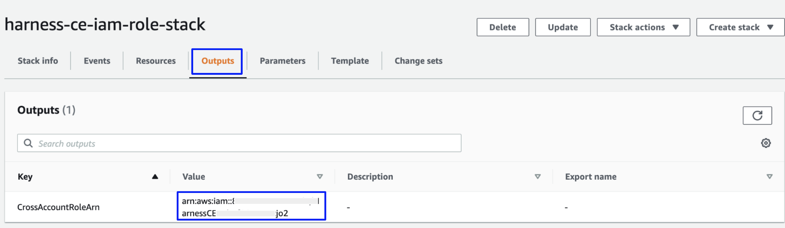
Task: Focus the Search outputs field
Action: [244, 143]
